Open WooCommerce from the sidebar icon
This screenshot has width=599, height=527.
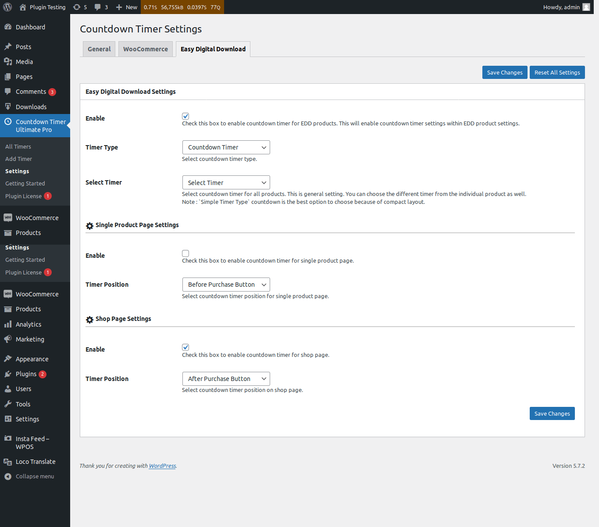click(8, 217)
